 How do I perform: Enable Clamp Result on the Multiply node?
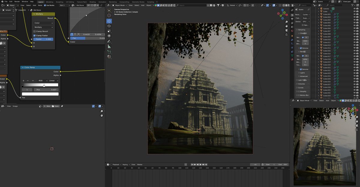click(34, 31)
